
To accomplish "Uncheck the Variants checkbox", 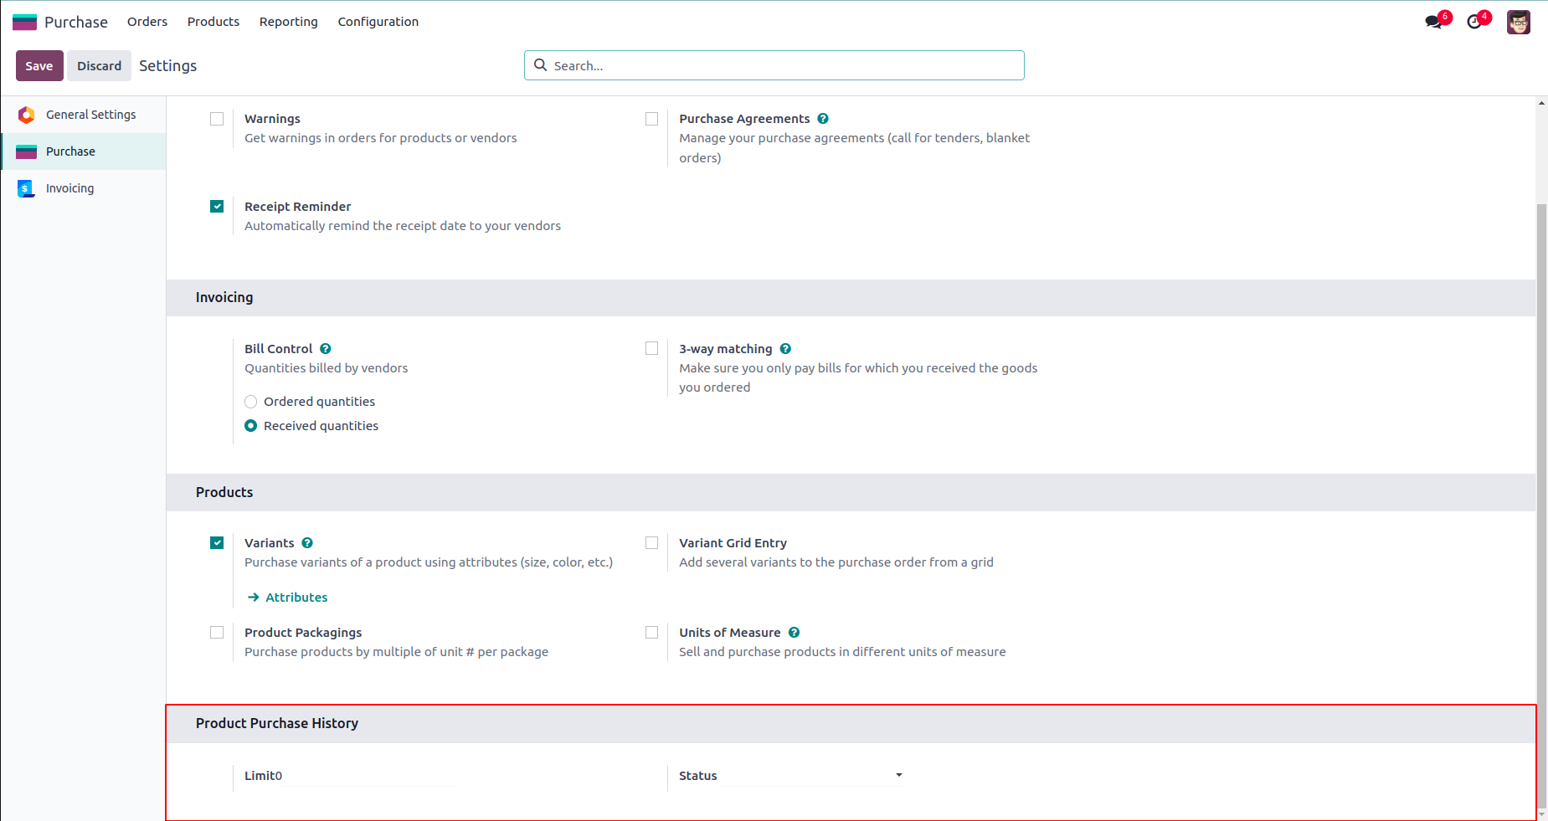I will tap(217, 542).
